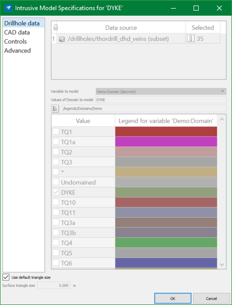
Task: Click the magenta TQ1a color swatch
Action: [x=166, y=141]
